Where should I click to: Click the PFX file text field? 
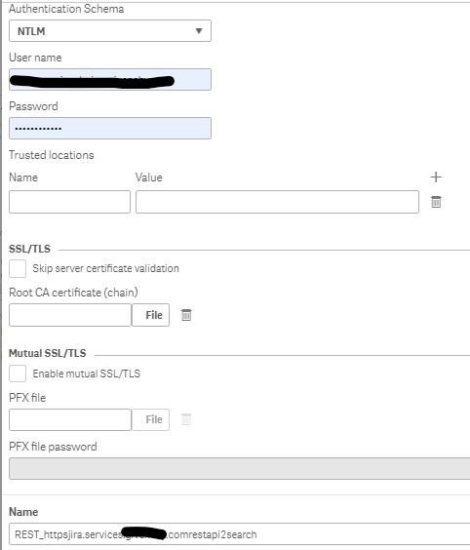click(x=70, y=419)
